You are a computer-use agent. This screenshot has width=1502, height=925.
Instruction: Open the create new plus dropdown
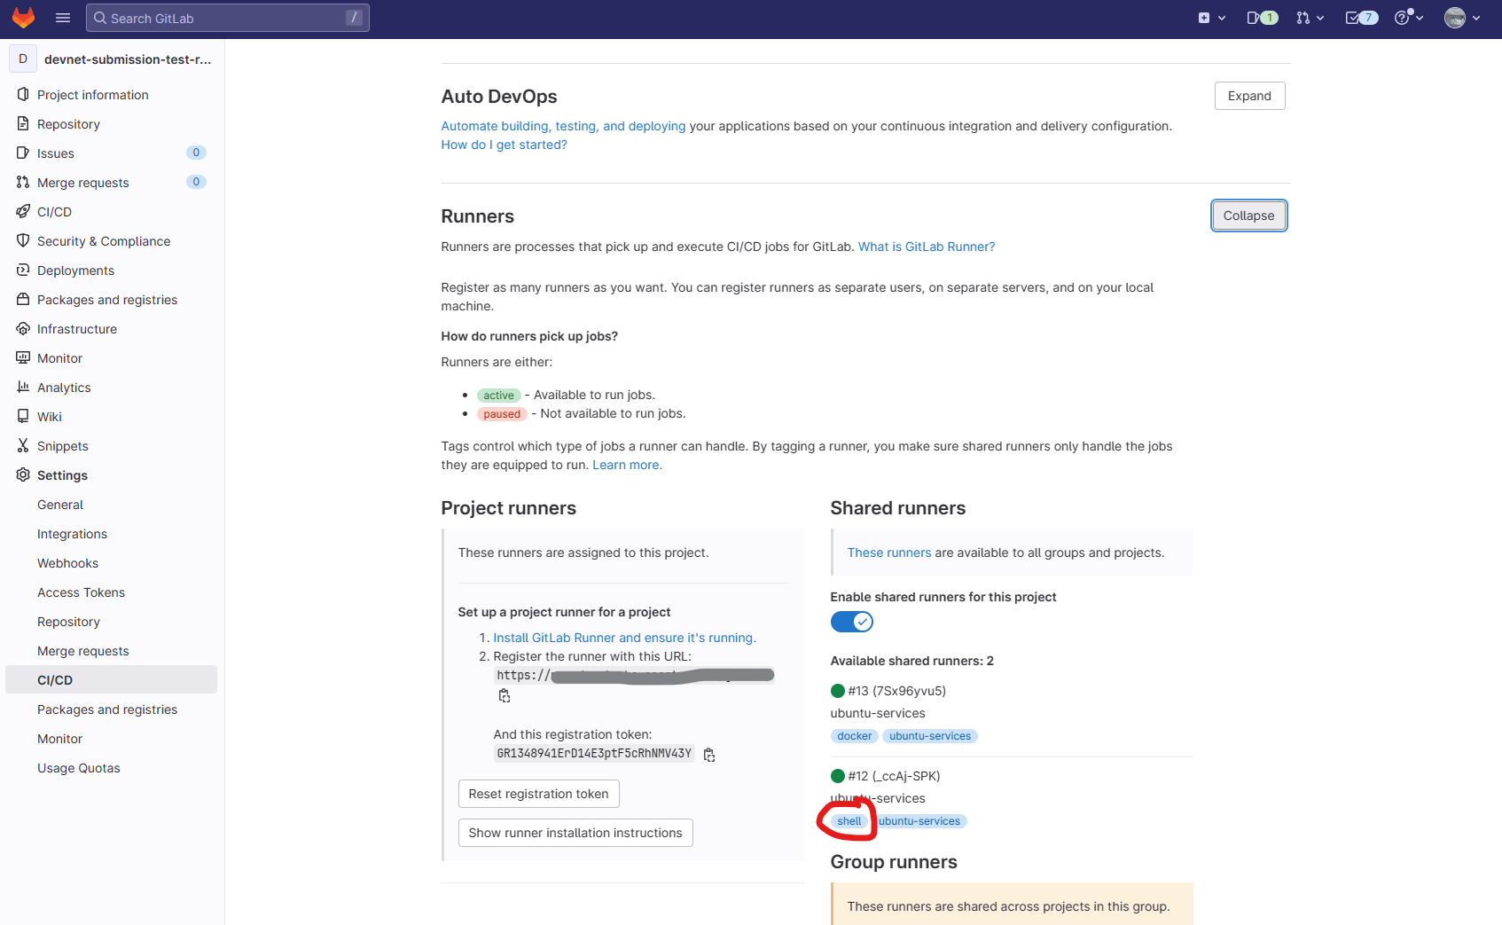pos(1211,18)
